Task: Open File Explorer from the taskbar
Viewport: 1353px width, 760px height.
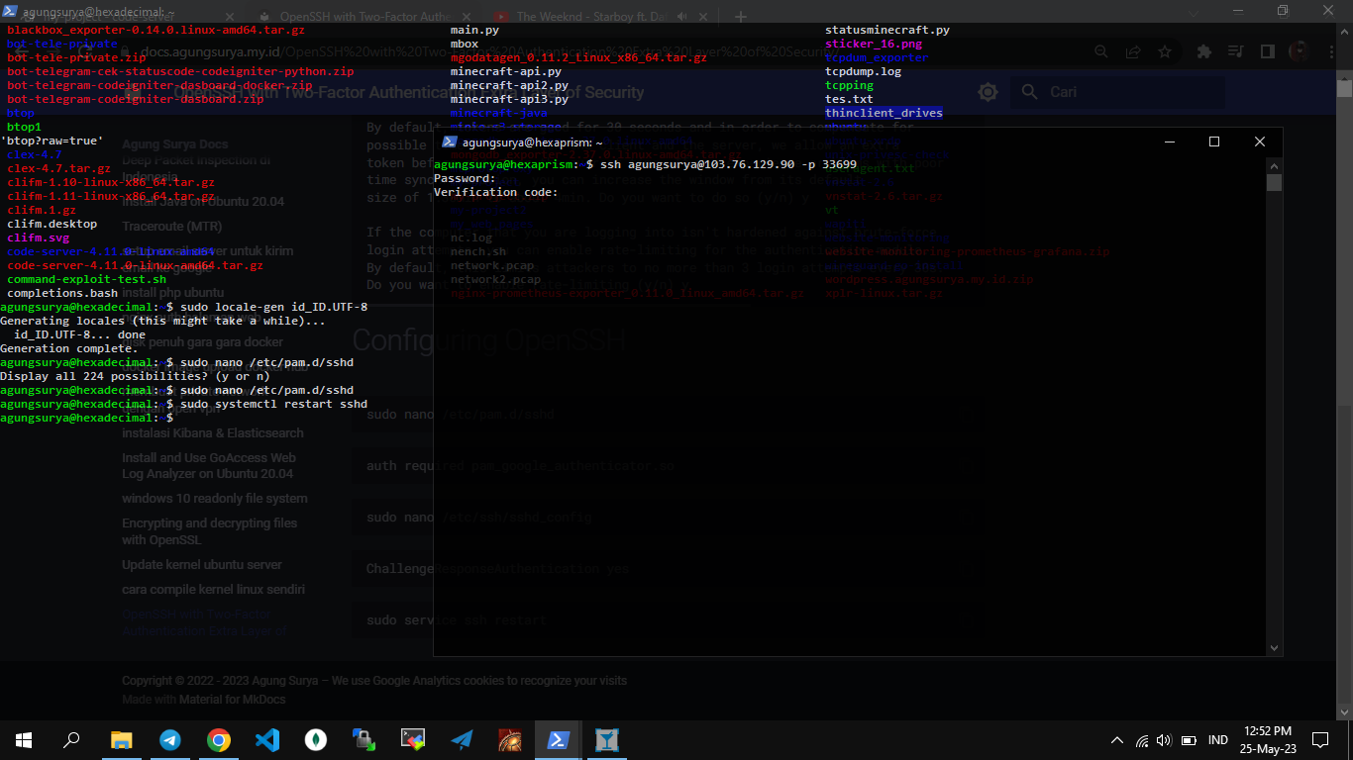Action: 122,739
